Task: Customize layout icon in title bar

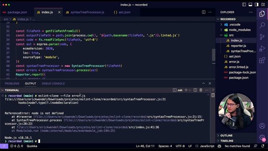Action: 263,5
